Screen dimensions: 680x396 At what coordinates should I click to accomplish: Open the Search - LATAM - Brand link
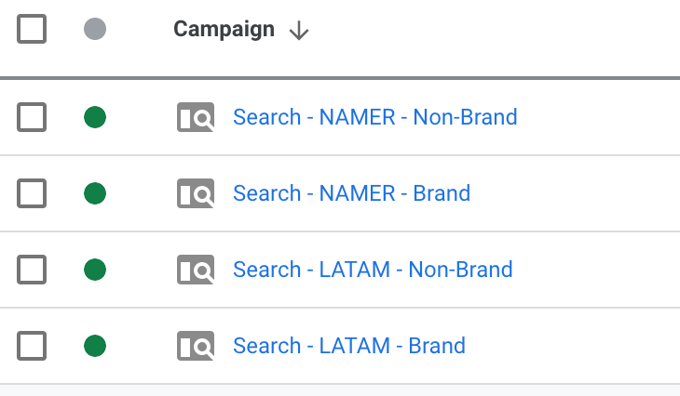point(349,347)
